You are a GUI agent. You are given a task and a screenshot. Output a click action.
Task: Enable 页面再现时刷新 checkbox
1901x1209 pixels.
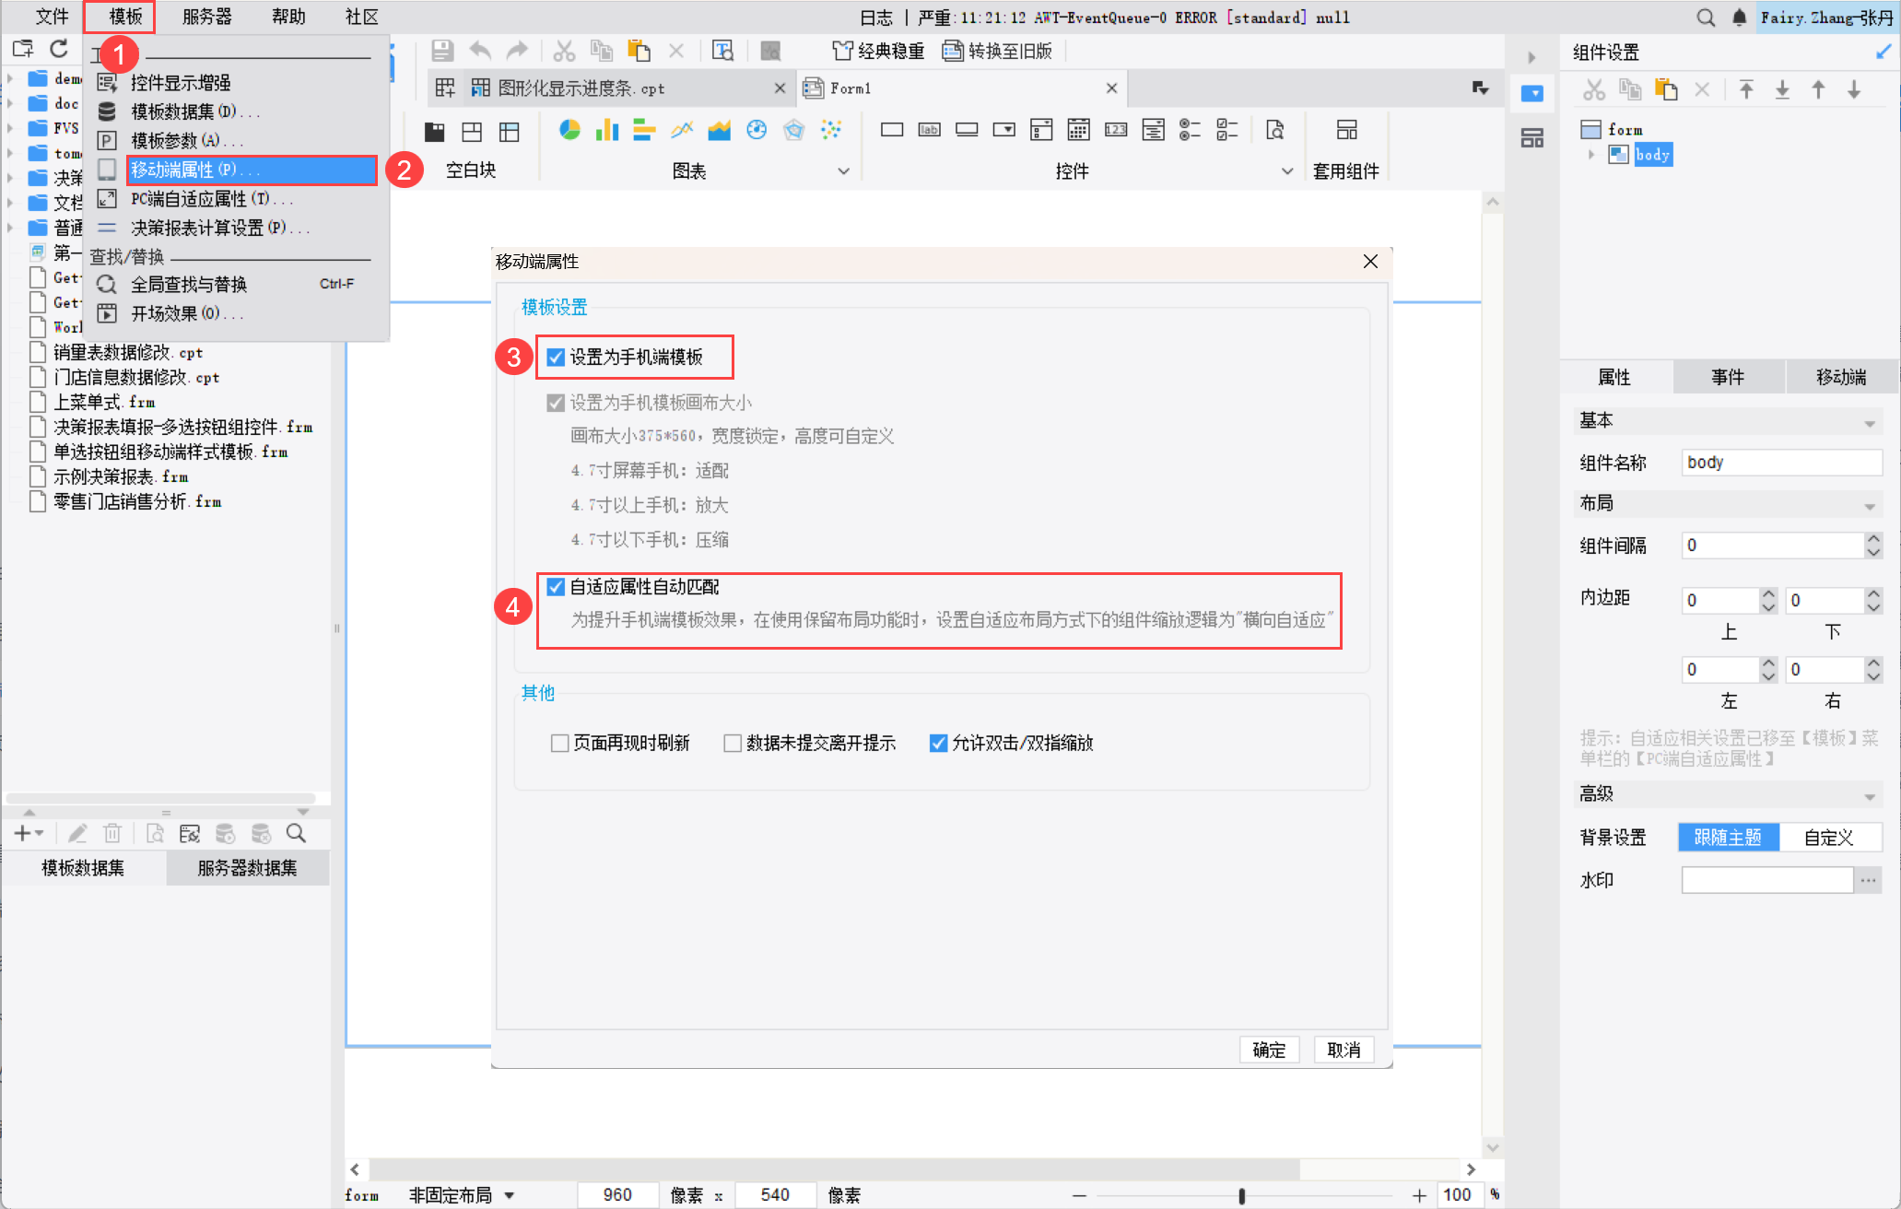click(559, 743)
